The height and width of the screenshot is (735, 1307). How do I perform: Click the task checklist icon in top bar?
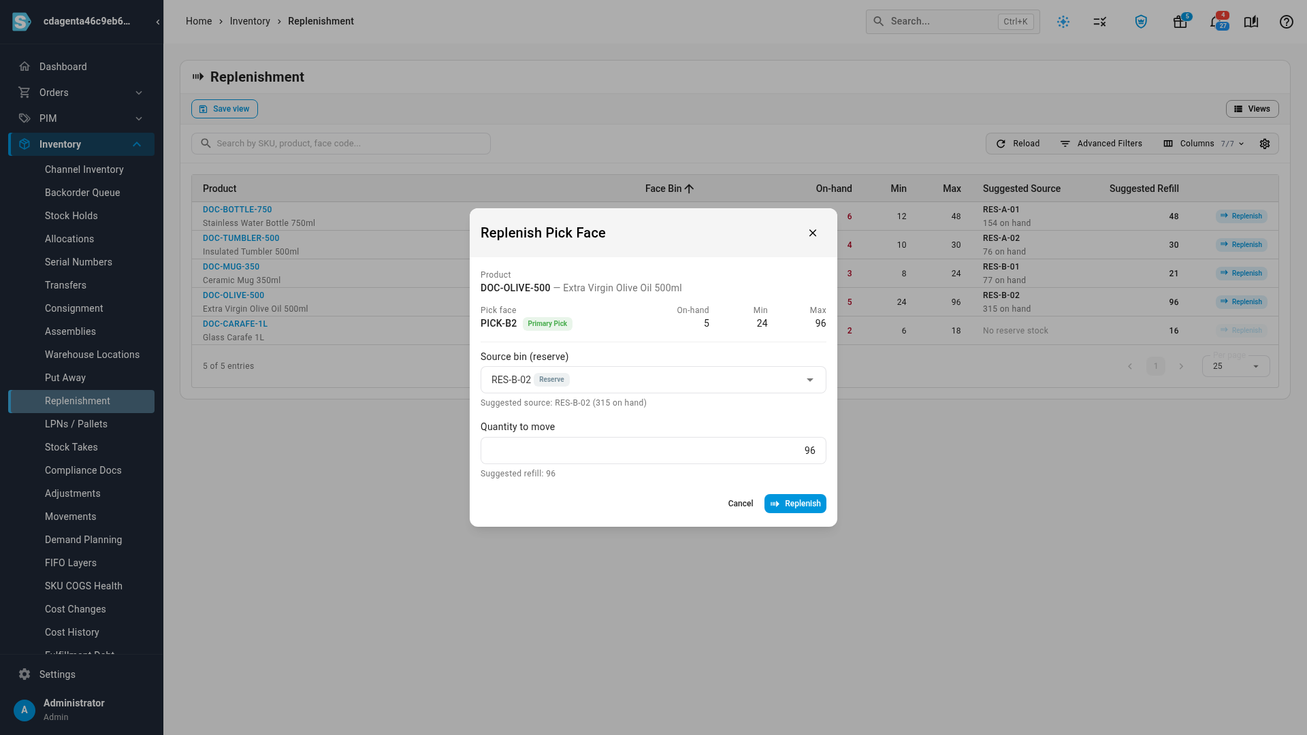tap(1100, 22)
